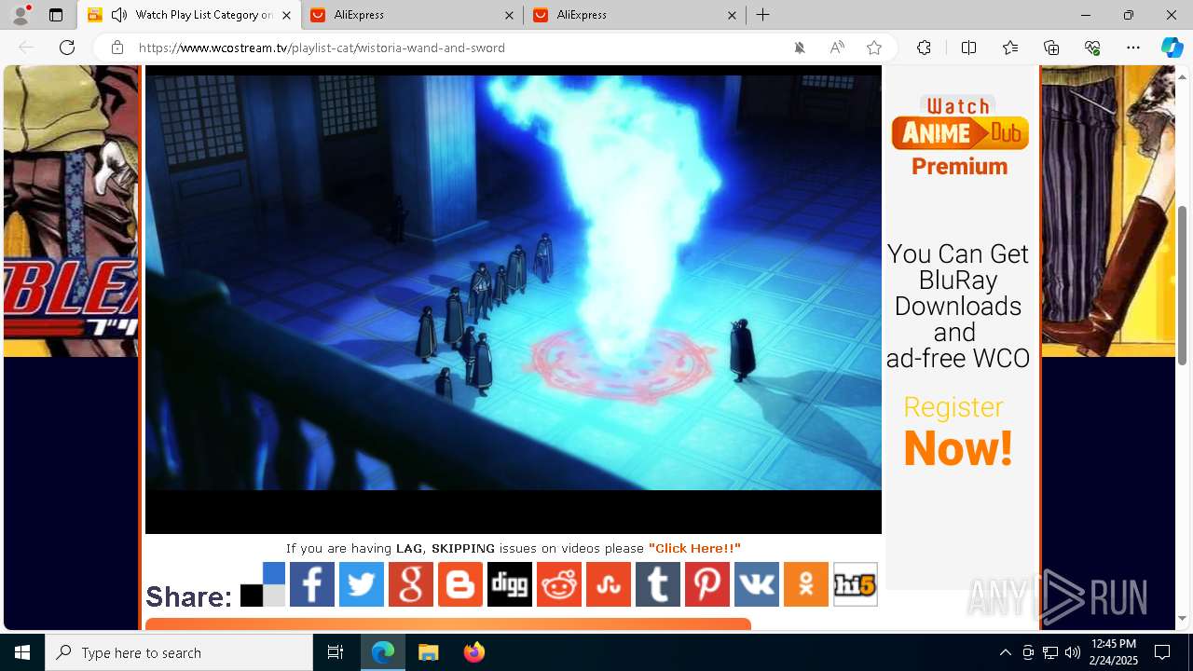Open the clock showing 12:45 PM
The height and width of the screenshot is (671, 1193).
pyautogui.click(x=1114, y=652)
